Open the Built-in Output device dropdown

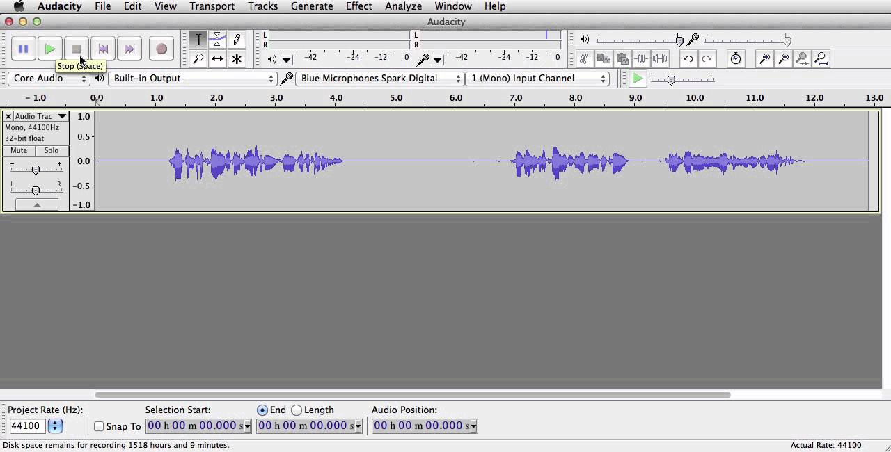click(193, 79)
